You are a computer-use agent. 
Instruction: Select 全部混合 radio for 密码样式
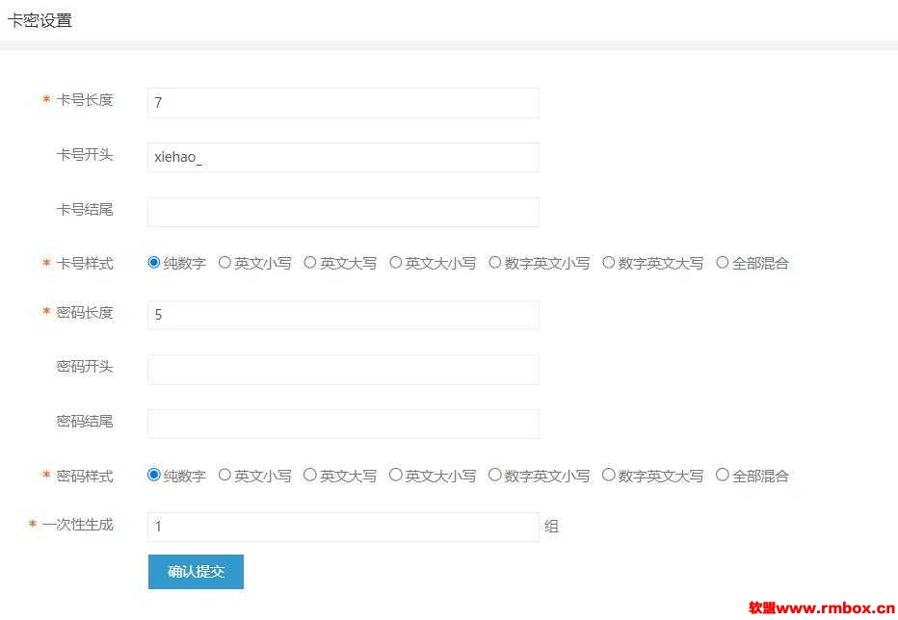point(723,475)
